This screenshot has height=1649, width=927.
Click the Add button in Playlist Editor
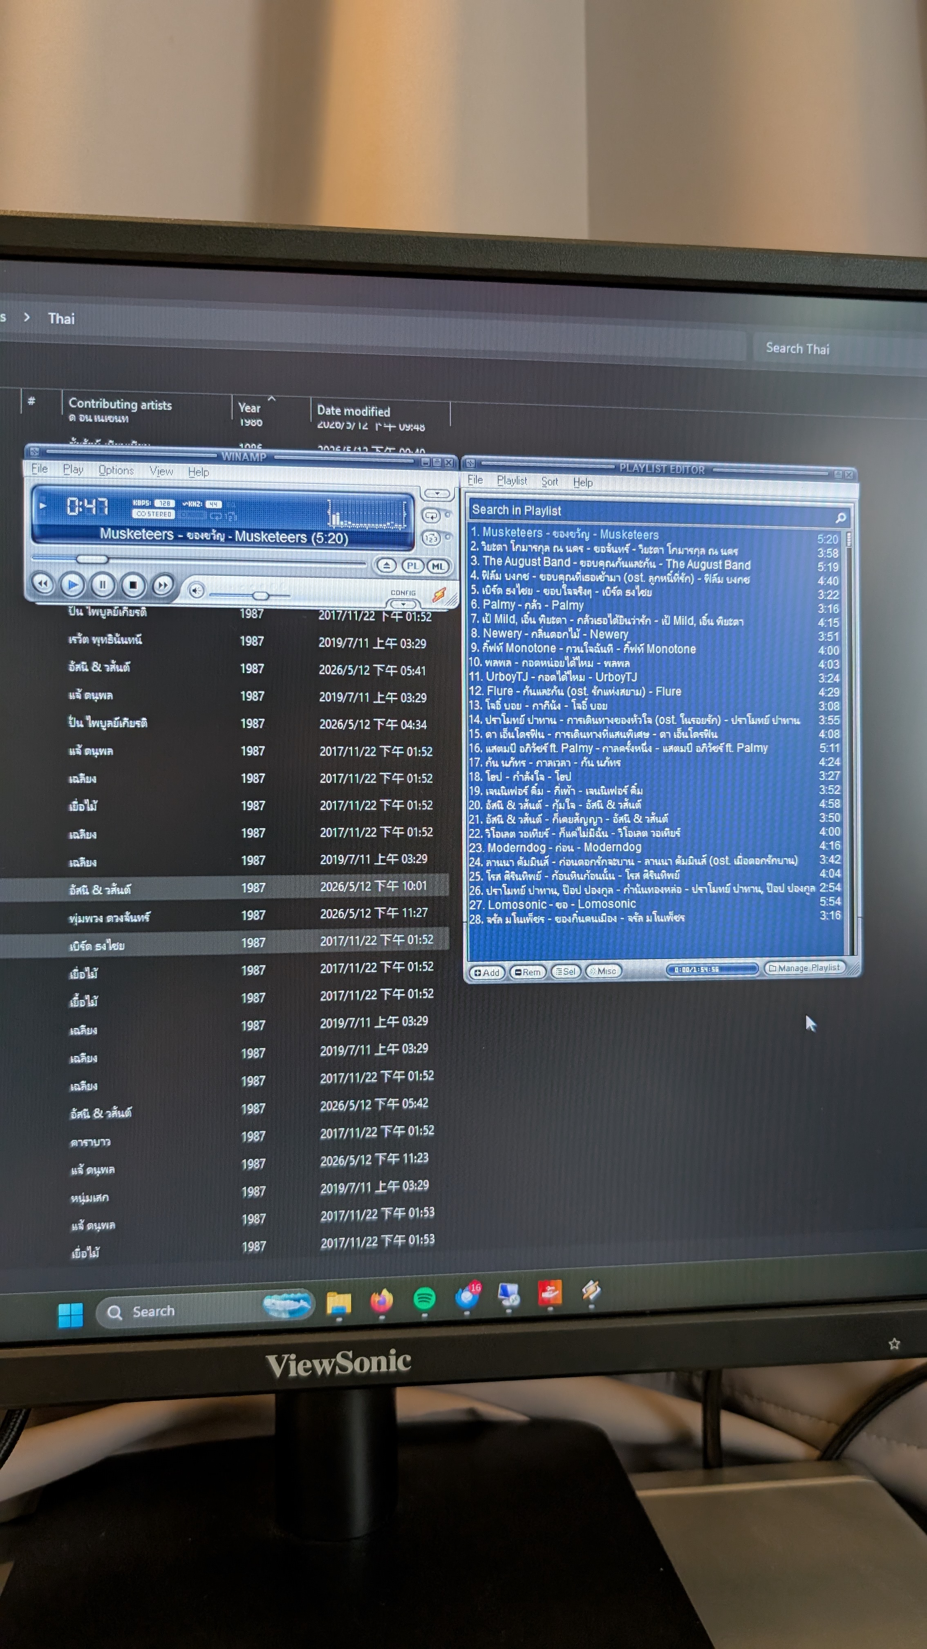tap(487, 973)
